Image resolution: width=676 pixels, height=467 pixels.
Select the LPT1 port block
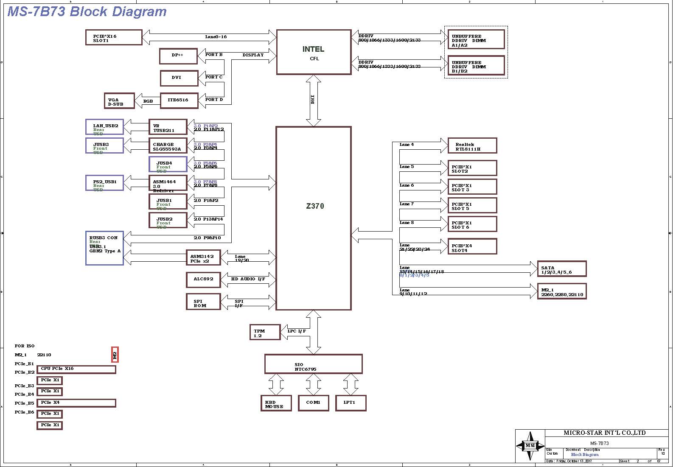click(x=351, y=403)
